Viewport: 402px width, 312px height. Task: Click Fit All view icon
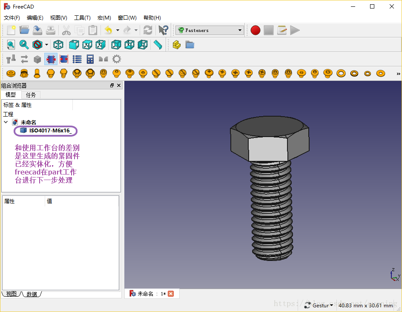coord(11,45)
